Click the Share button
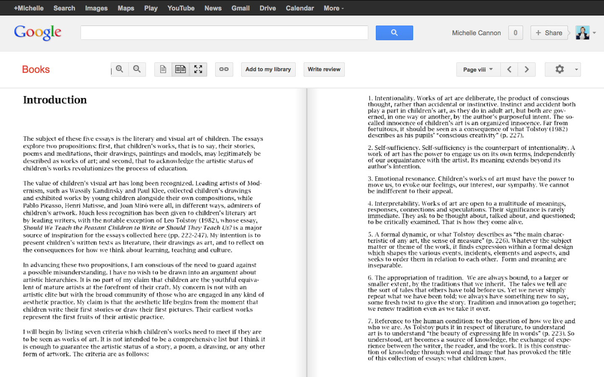Image resolution: width=604 pixels, height=377 pixels. pyautogui.click(x=549, y=33)
